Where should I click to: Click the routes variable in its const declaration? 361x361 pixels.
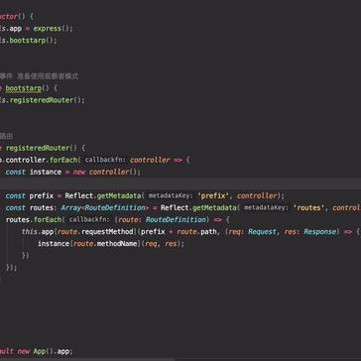(x=42, y=207)
